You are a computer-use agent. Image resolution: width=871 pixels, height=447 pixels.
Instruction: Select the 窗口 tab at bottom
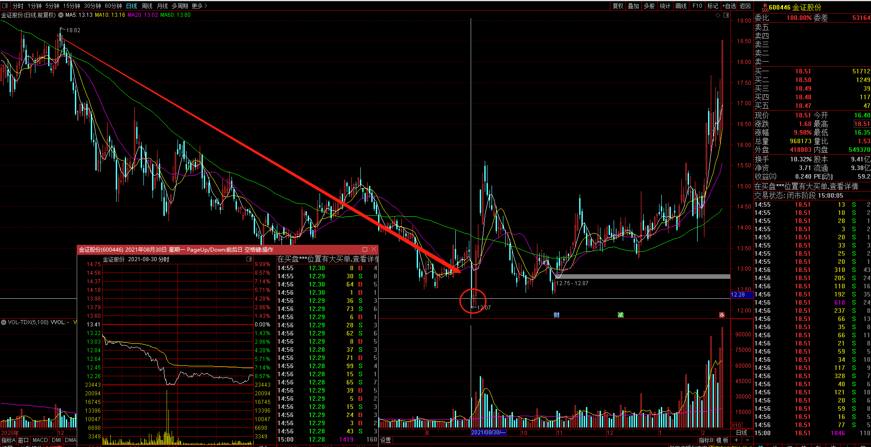click(24, 440)
